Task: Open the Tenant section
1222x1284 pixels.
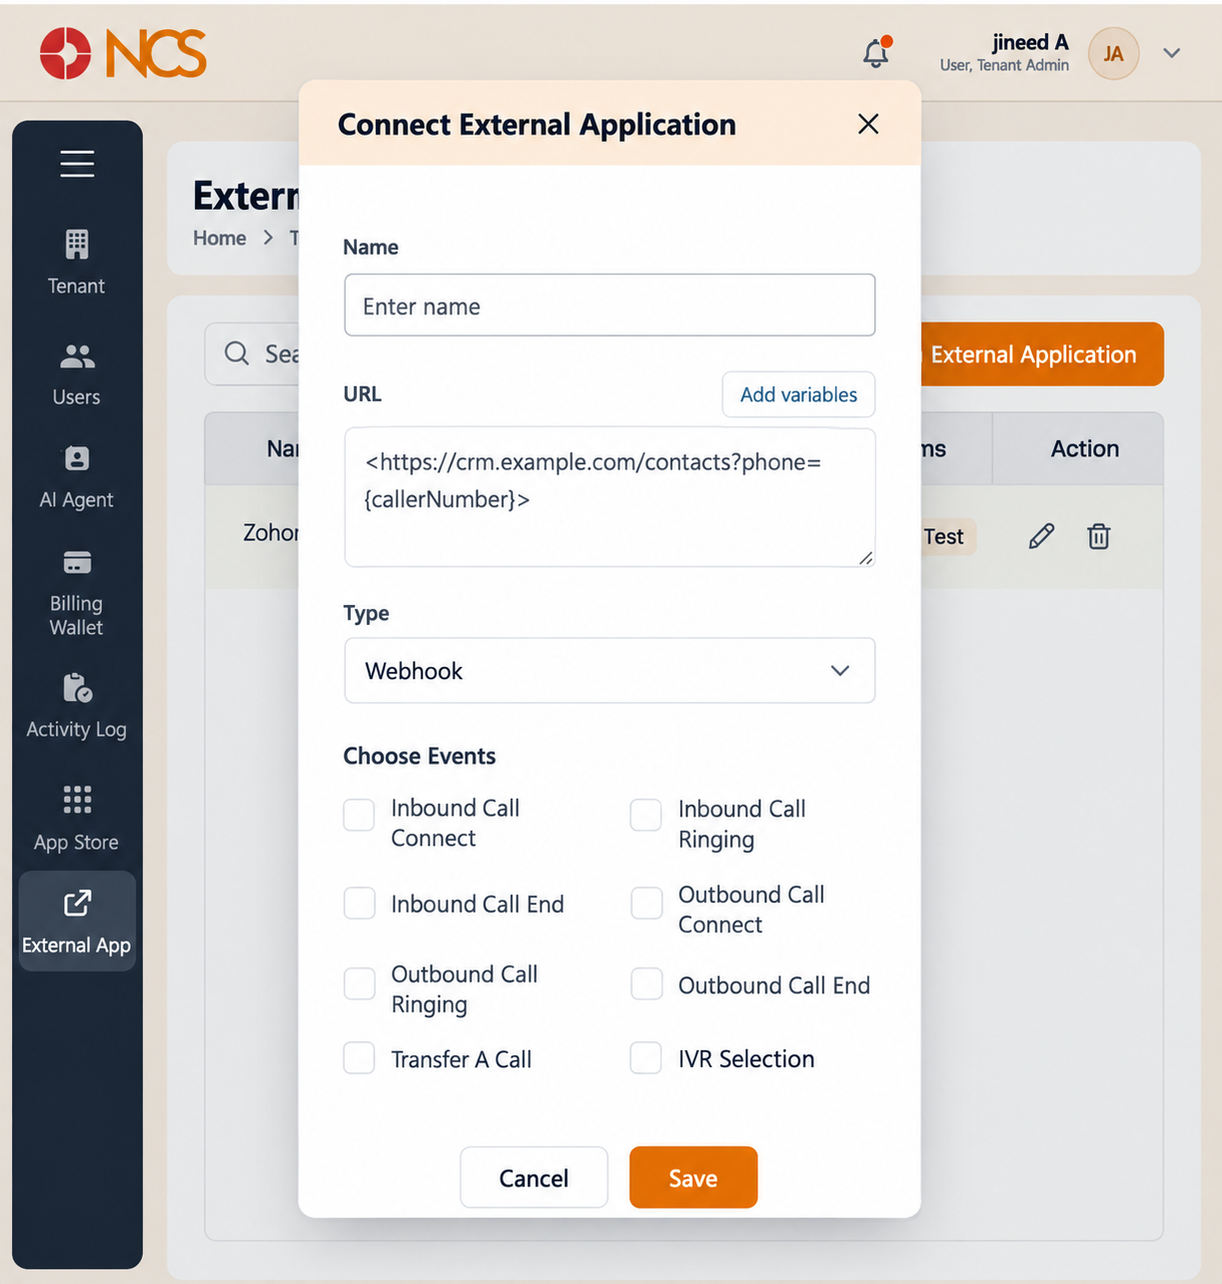Action: click(x=77, y=263)
